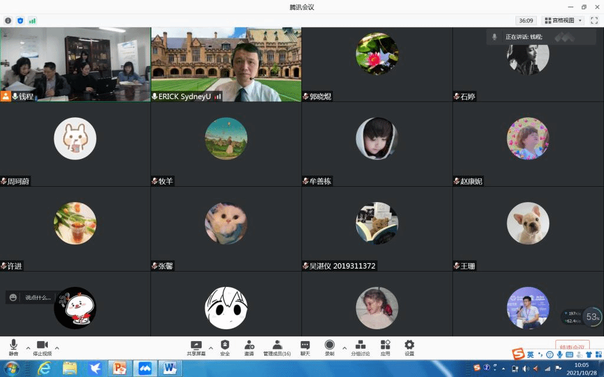Toggle the Record (录制) button
604x377 pixels.
tap(330, 347)
